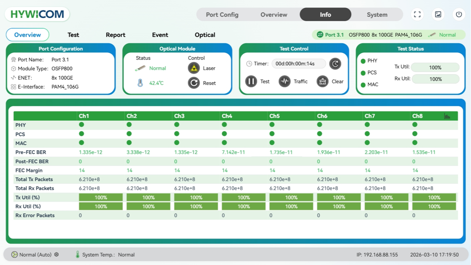Open the Report sub-tab
This screenshot has width=471, height=265.
point(115,35)
